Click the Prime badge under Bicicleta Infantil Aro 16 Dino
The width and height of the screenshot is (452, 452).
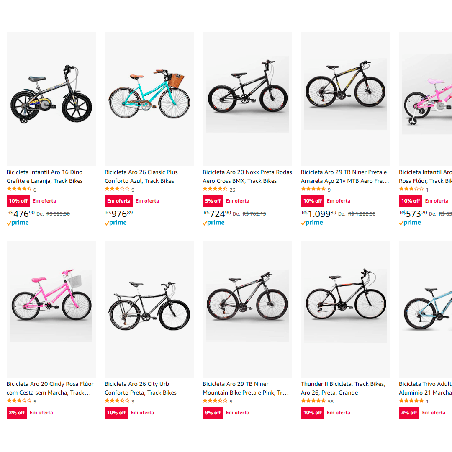[x=18, y=222]
